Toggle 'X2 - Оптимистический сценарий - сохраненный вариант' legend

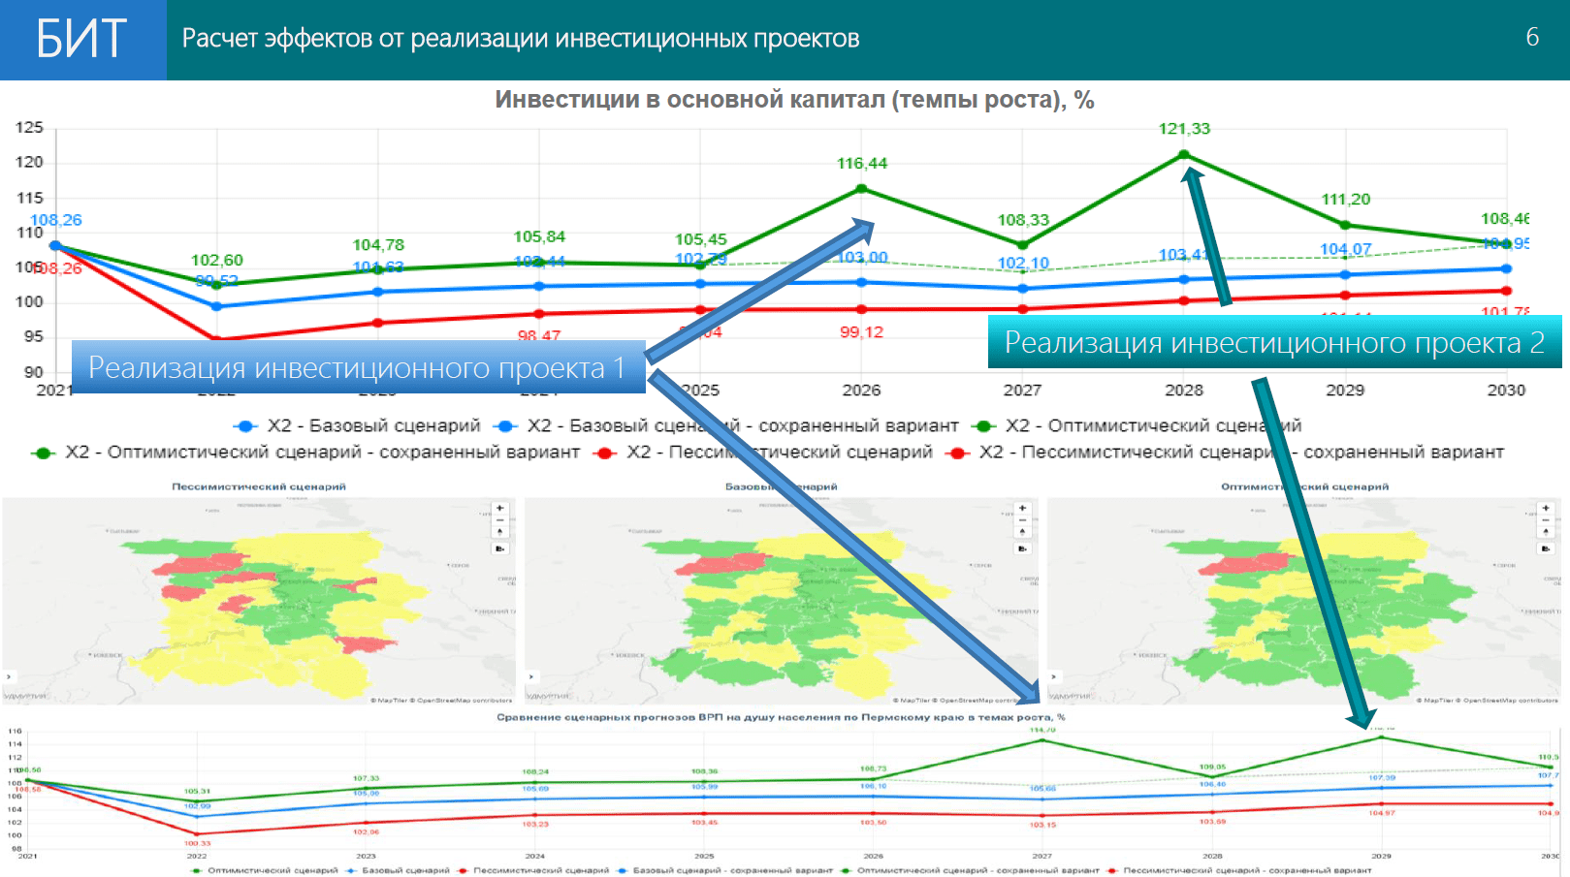pyautogui.click(x=305, y=452)
